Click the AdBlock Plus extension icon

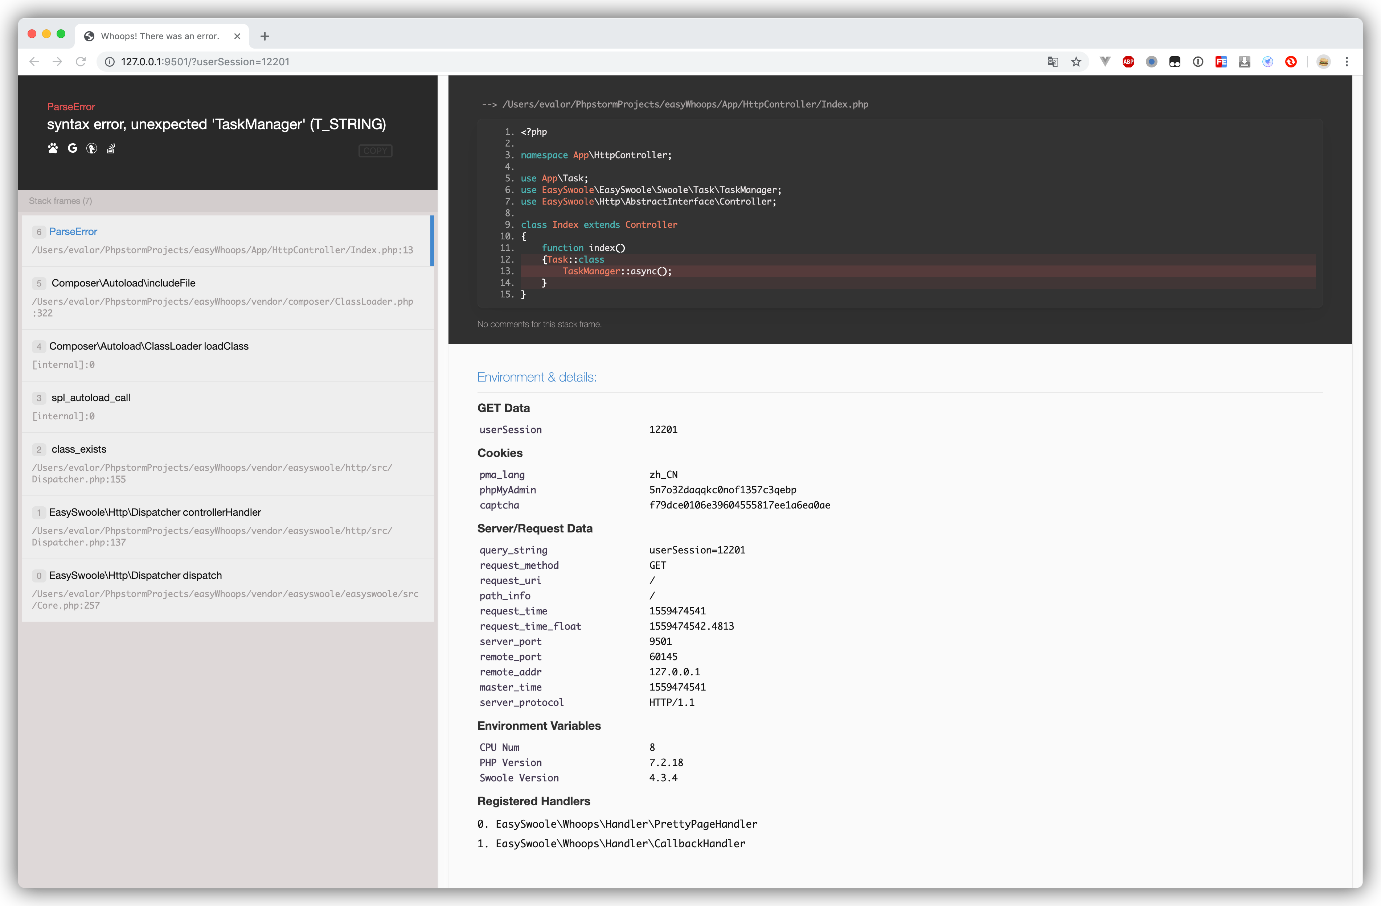click(1128, 62)
